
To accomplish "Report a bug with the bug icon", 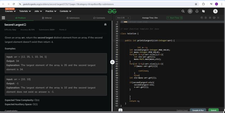I will pos(105,24).
